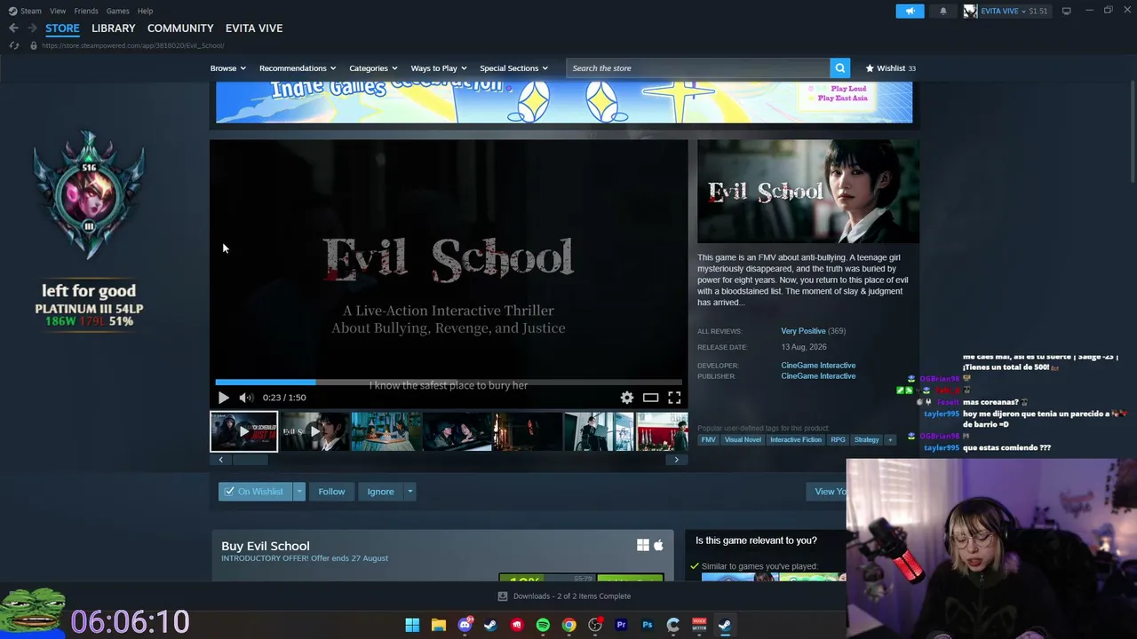Open Photoshop from the taskbar
The image size is (1137, 639).
coord(647,625)
